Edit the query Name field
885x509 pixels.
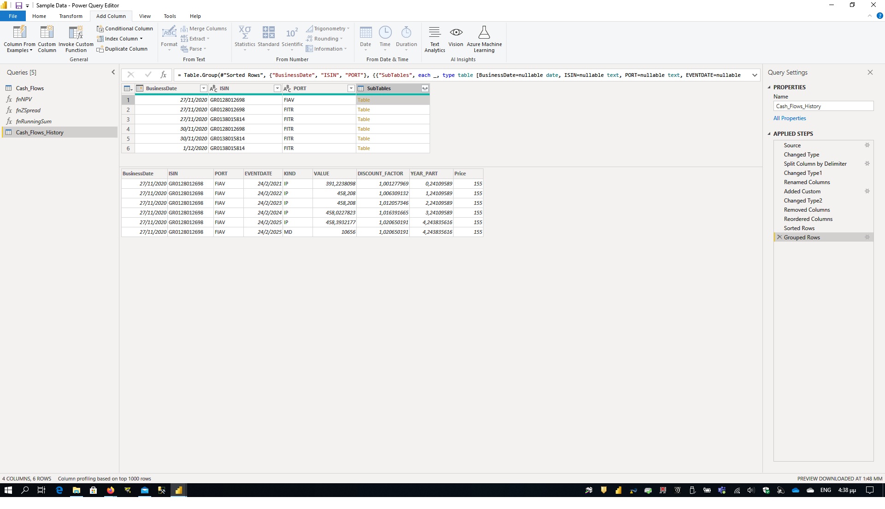tap(823, 106)
